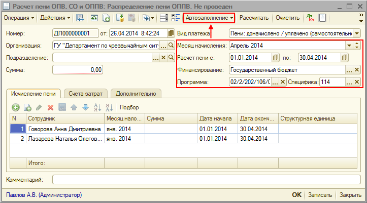Screen dimensions: 367x203
Task: Open calendar picker next to document date
Action: 170,33
